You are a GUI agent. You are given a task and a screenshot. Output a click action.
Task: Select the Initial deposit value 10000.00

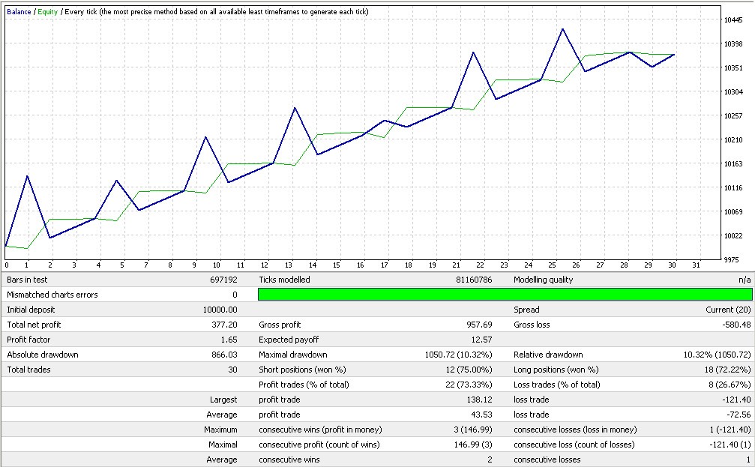pos(220,310)
